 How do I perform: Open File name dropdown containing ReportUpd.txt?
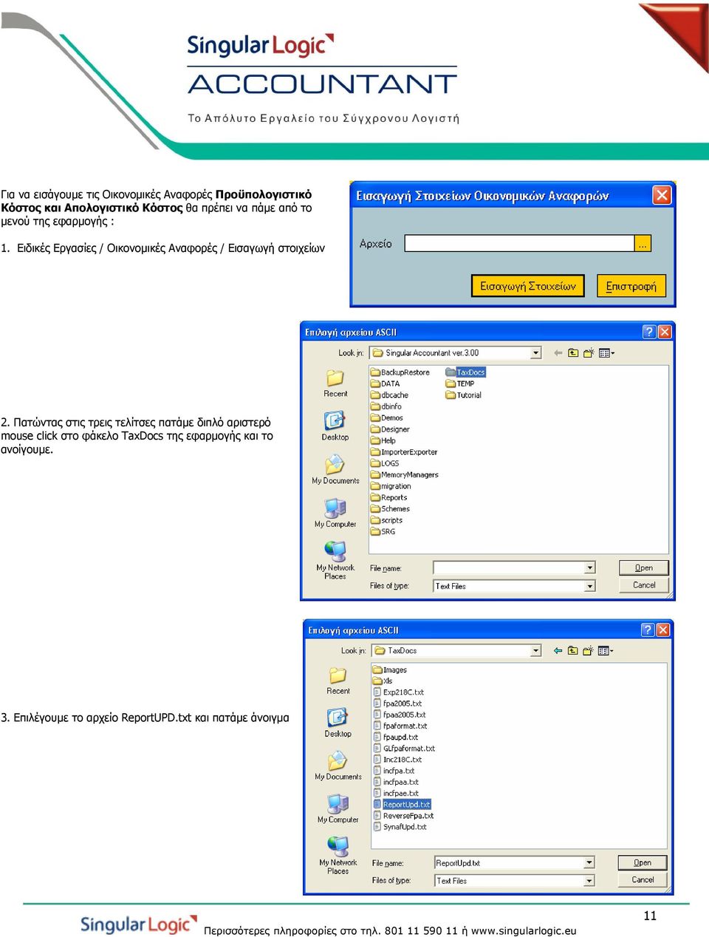coord(589,862)
